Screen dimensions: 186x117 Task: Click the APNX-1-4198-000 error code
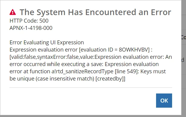tap(31, 28)
